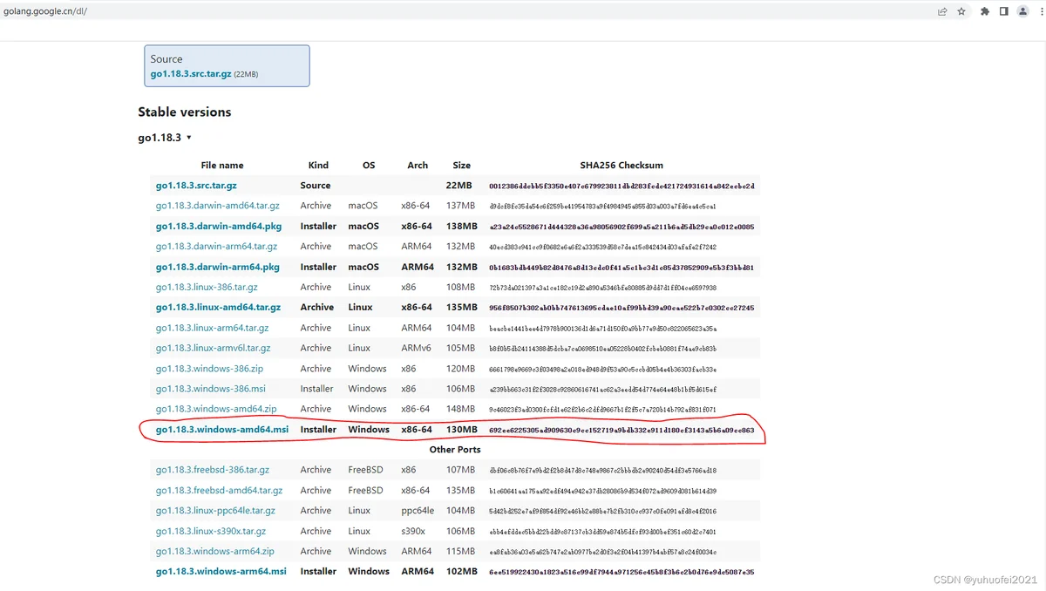1046x591 pixels.
Task: Download go1.18.3.windows-amd64.msi installer
Action: (222, 430)
